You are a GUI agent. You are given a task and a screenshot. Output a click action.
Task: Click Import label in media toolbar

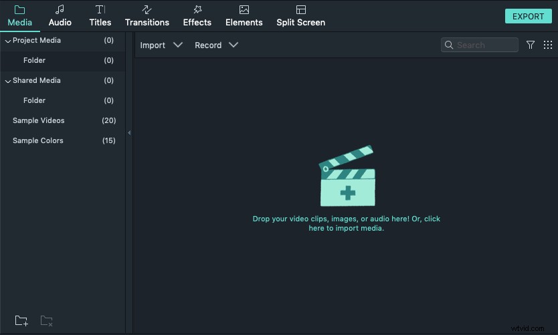[153, 45]
